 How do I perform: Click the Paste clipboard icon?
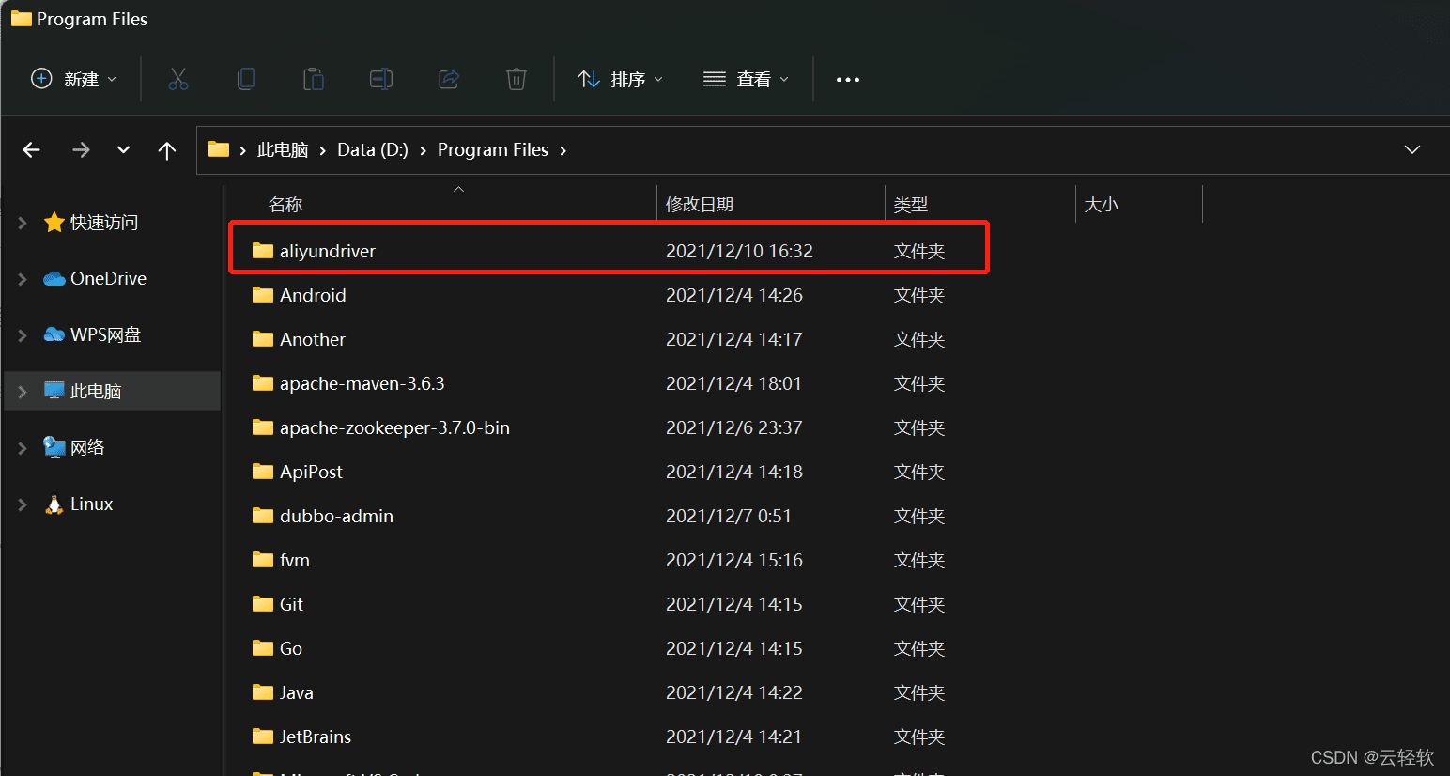pos(314,80)
